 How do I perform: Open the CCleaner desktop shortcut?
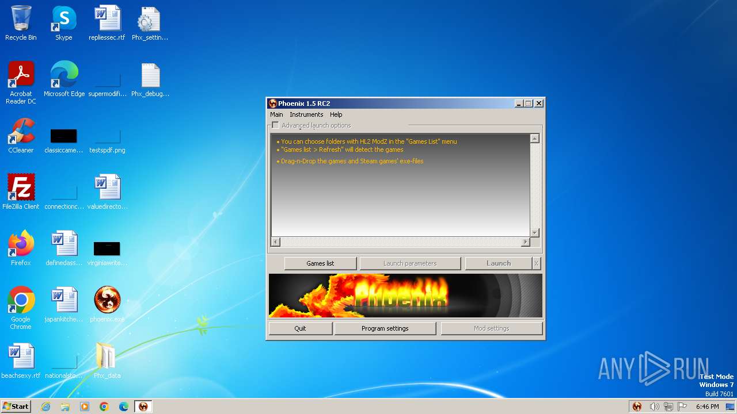coord(21,136)
